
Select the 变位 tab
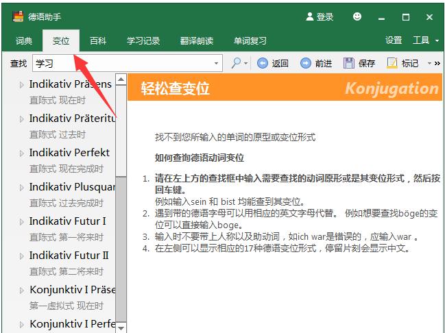click(61, 41)
